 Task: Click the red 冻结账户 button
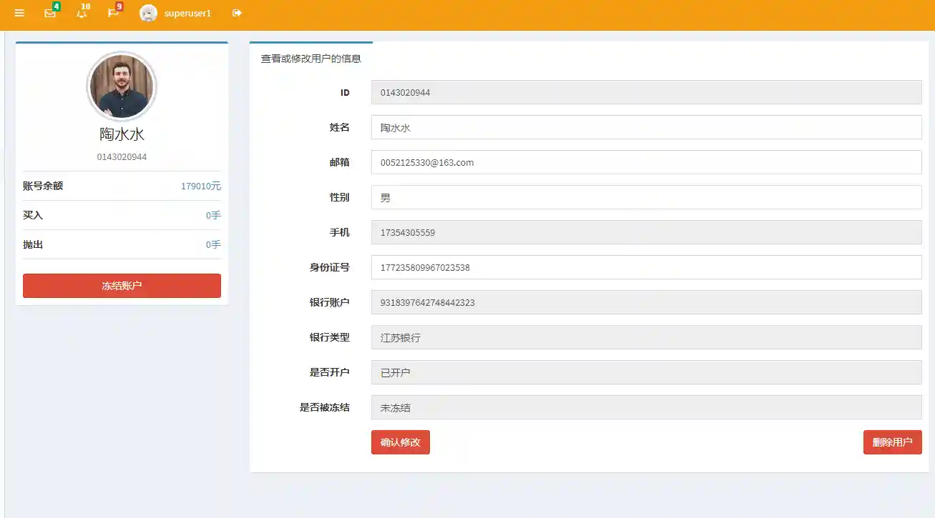click(122, 285)
